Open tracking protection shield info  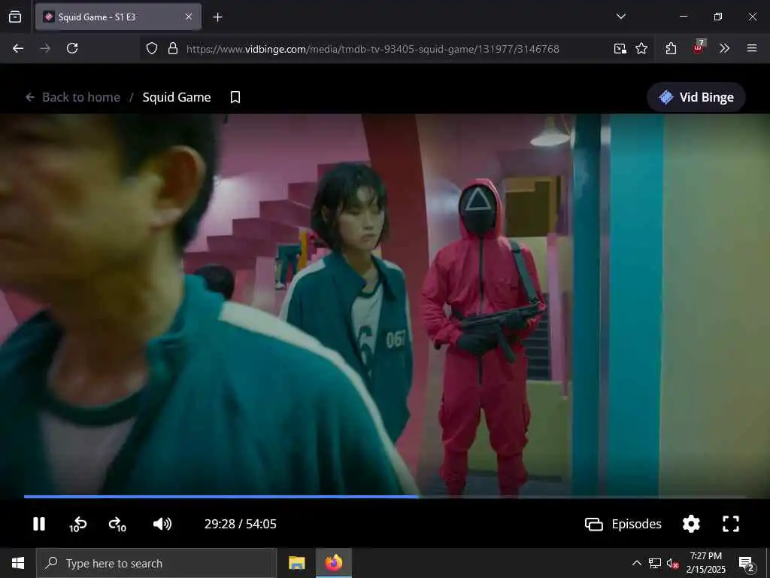point(152,49)
